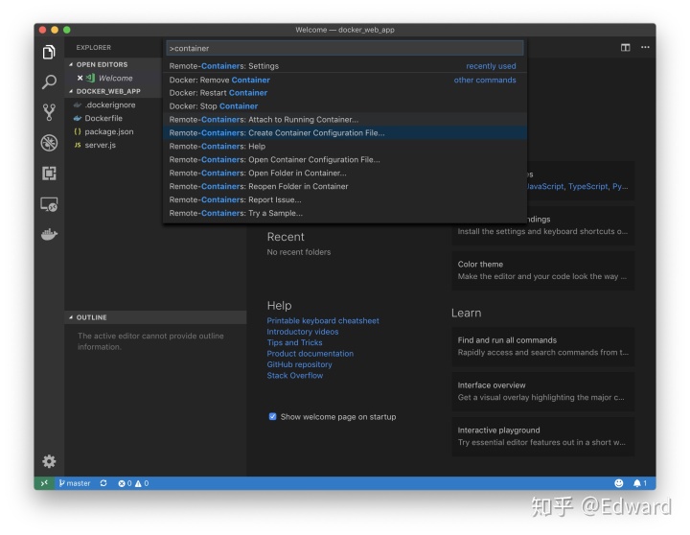Open errors count in status bar
The height and width of the screenshot is (535, 690).
point(125,483)
